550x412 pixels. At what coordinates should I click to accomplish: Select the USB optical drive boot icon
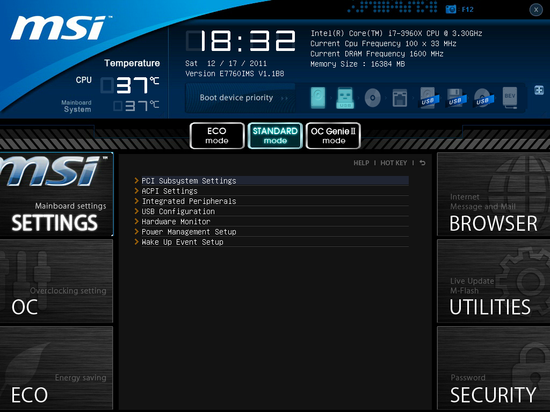483,98
